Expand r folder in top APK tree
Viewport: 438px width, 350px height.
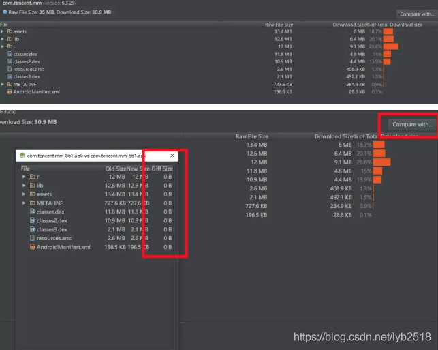(x=3, y=46)
